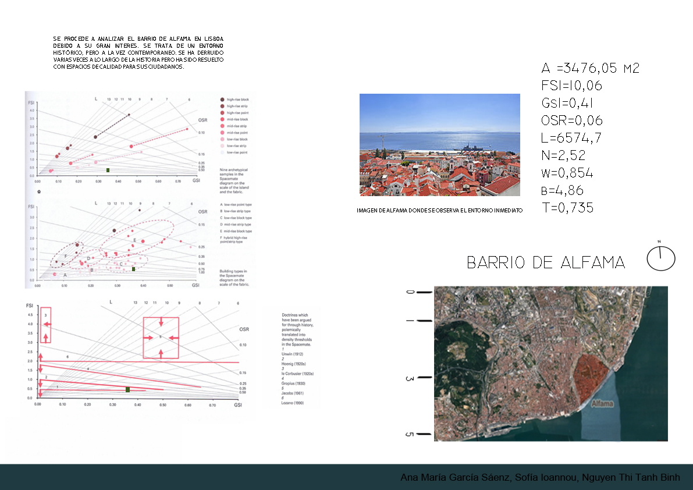The image size is (693, 490).
Task: Click the 'F hybrid high-rise' legend entry
Action: tap(234, 240)
